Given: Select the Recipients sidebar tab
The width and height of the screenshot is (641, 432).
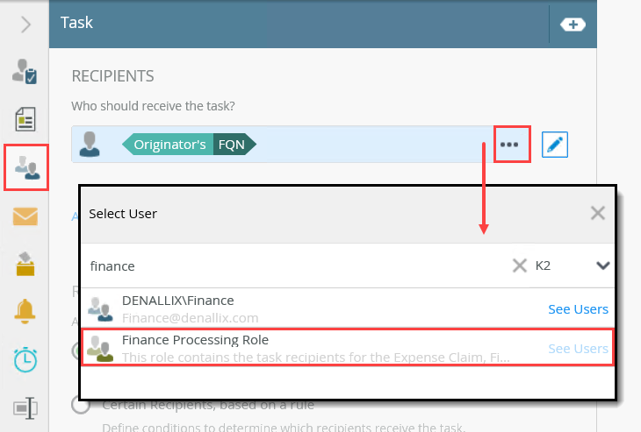Looking at the screenshot, I should (25, 166).
